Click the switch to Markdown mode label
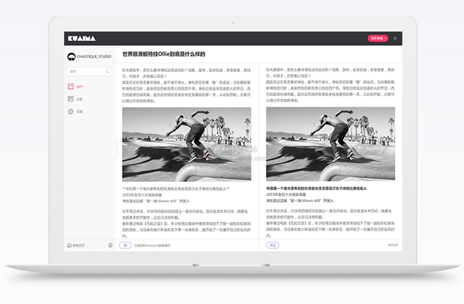The width and height of the screenshot is (464, 304). (x=152, y=245)
